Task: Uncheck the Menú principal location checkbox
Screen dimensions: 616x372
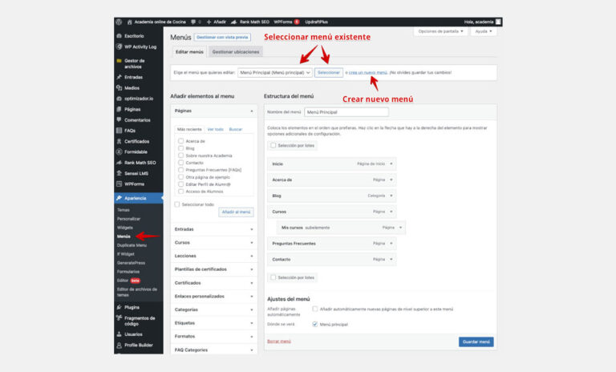Action: pyautogui.click(x=315, y=324)
